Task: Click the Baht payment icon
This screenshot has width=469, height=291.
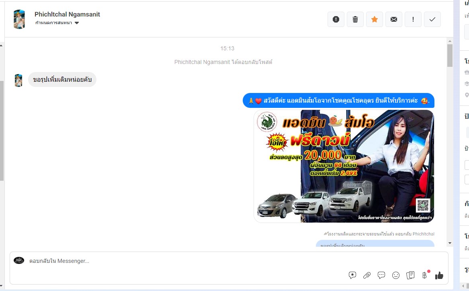Action: [425, 275]
